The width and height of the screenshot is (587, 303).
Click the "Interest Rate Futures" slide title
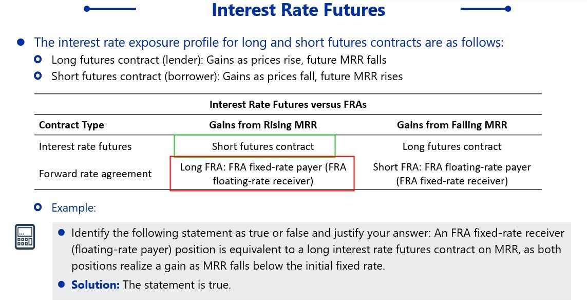click(x=298, y=10)
